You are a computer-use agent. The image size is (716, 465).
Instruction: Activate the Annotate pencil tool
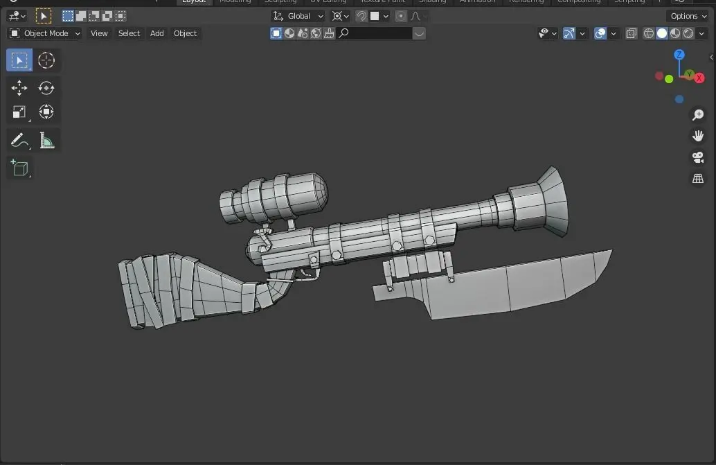pyautogui.click(x=19, y=140)
